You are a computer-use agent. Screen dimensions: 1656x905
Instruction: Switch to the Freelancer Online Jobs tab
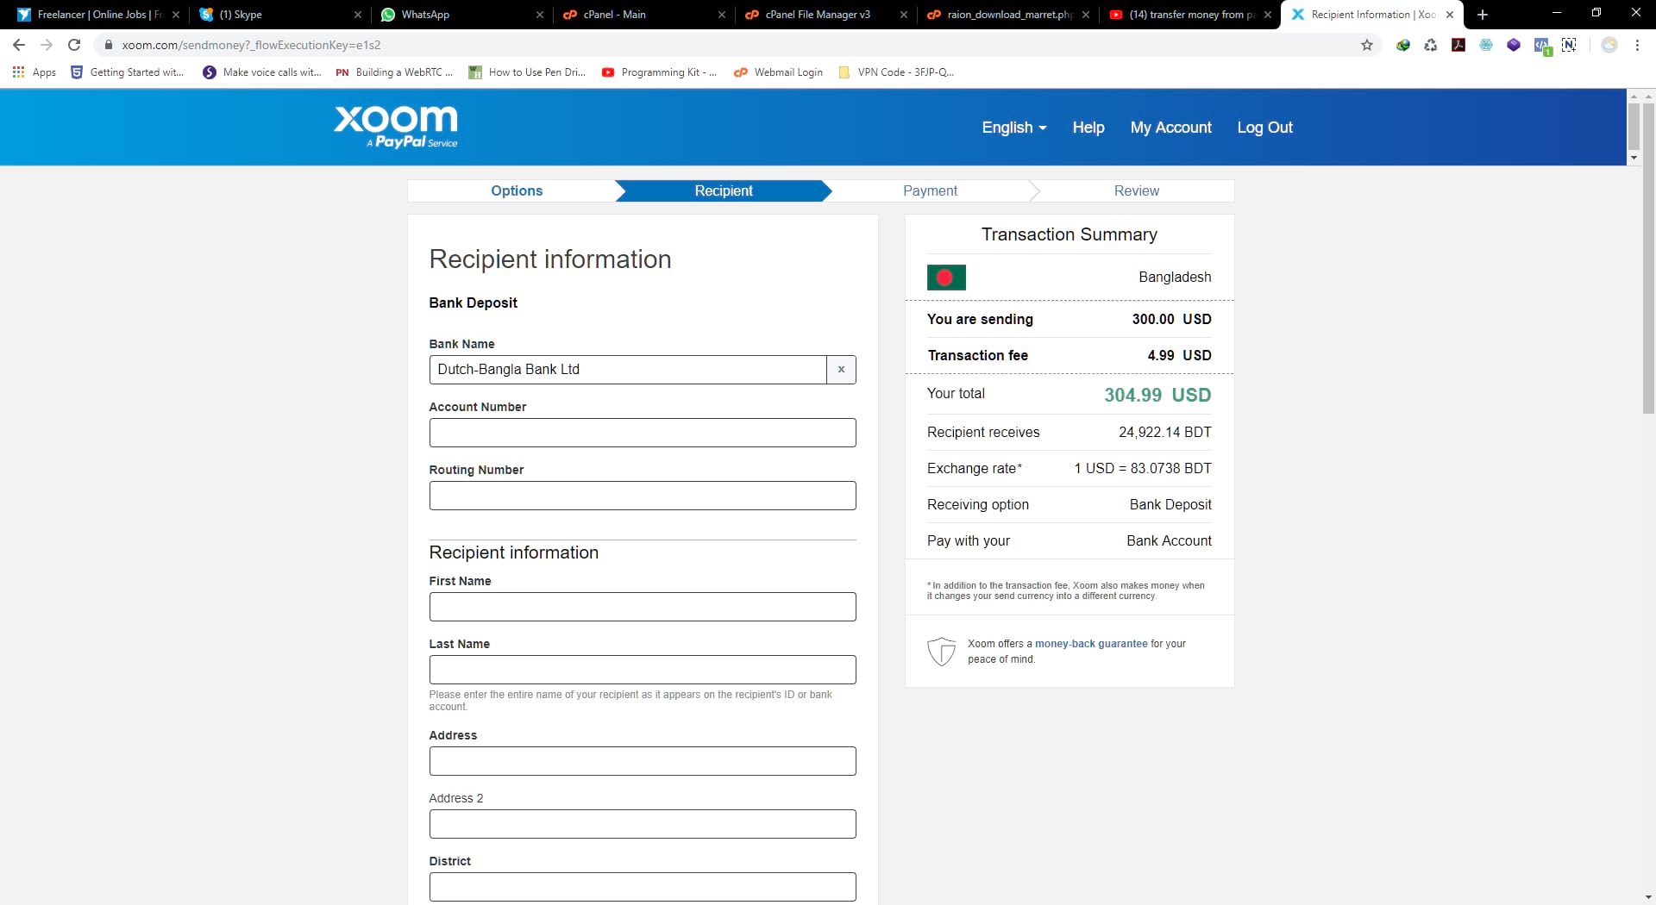pyautogui.click(x=97, y=15)
